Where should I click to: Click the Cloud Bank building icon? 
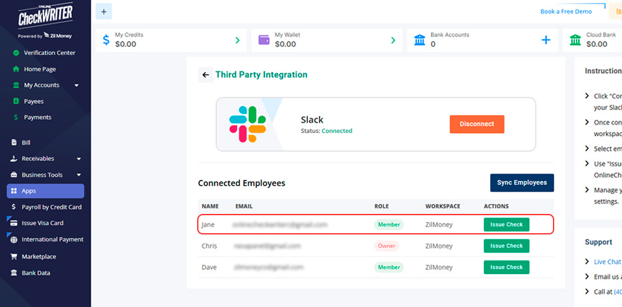tap(575, 40)
